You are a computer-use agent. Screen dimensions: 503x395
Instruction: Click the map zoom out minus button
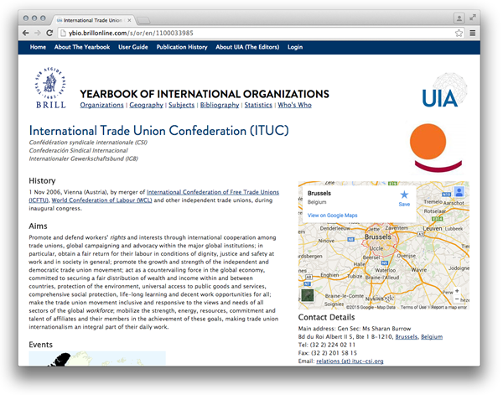[x=457, y=299]
